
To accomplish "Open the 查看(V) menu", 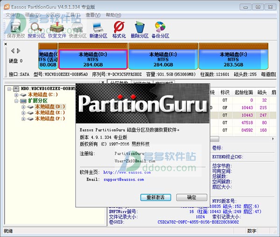I will (93, 15).
